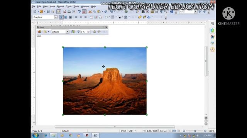
Task: Open Graphics Mode Default dropdown
Action: point(67,32)
